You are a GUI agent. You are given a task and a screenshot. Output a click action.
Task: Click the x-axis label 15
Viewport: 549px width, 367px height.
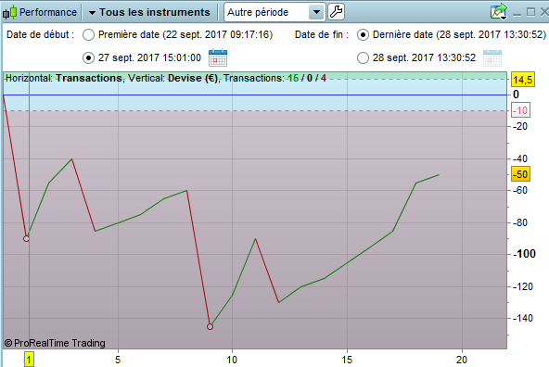[347, 360]
